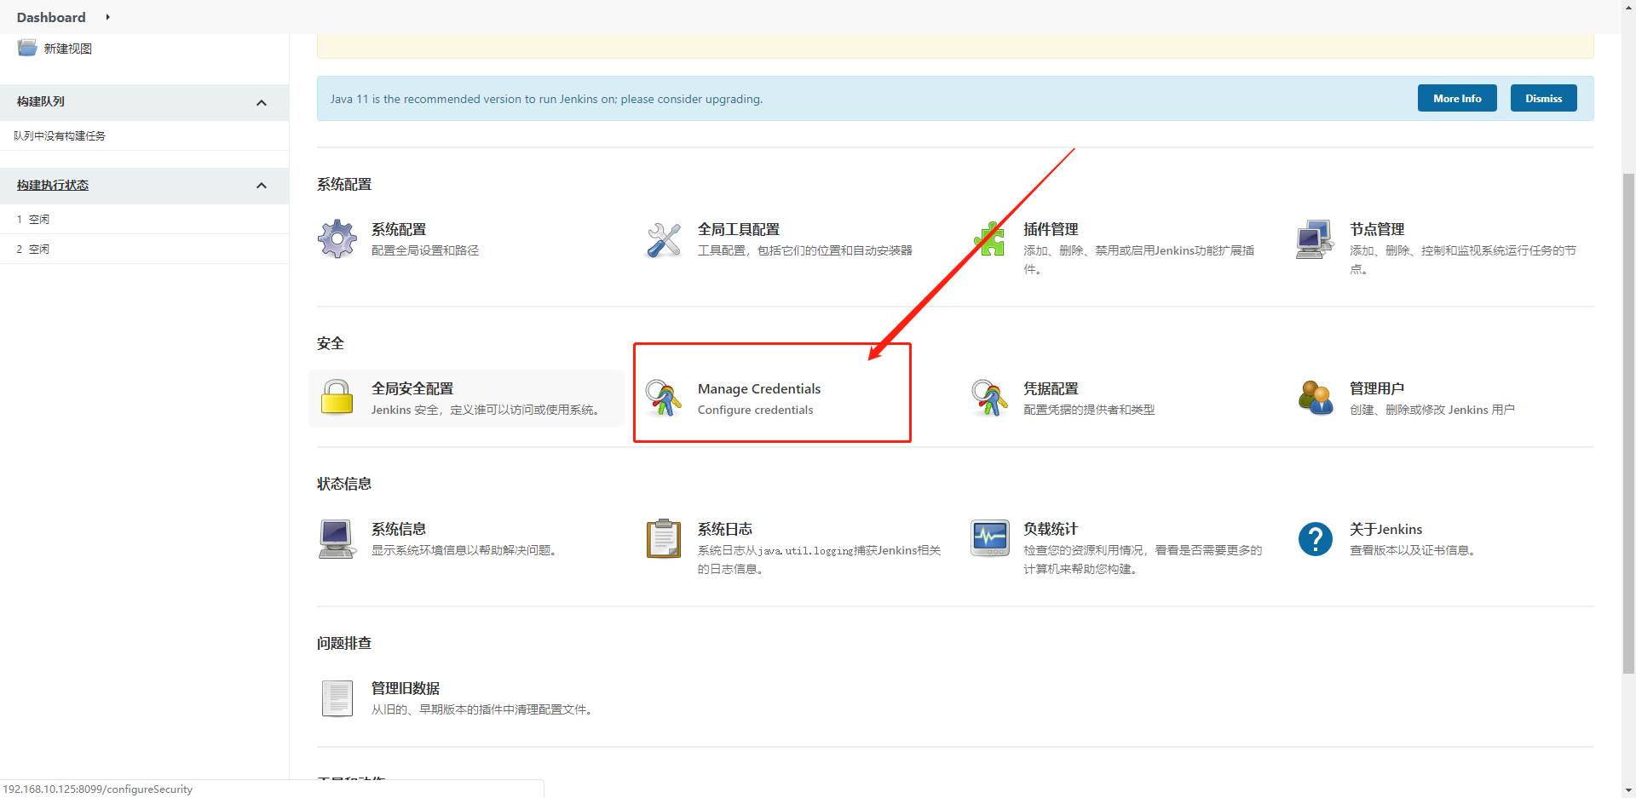Click the 构建队列 heading
The image size is (1636, 798).
41,101
